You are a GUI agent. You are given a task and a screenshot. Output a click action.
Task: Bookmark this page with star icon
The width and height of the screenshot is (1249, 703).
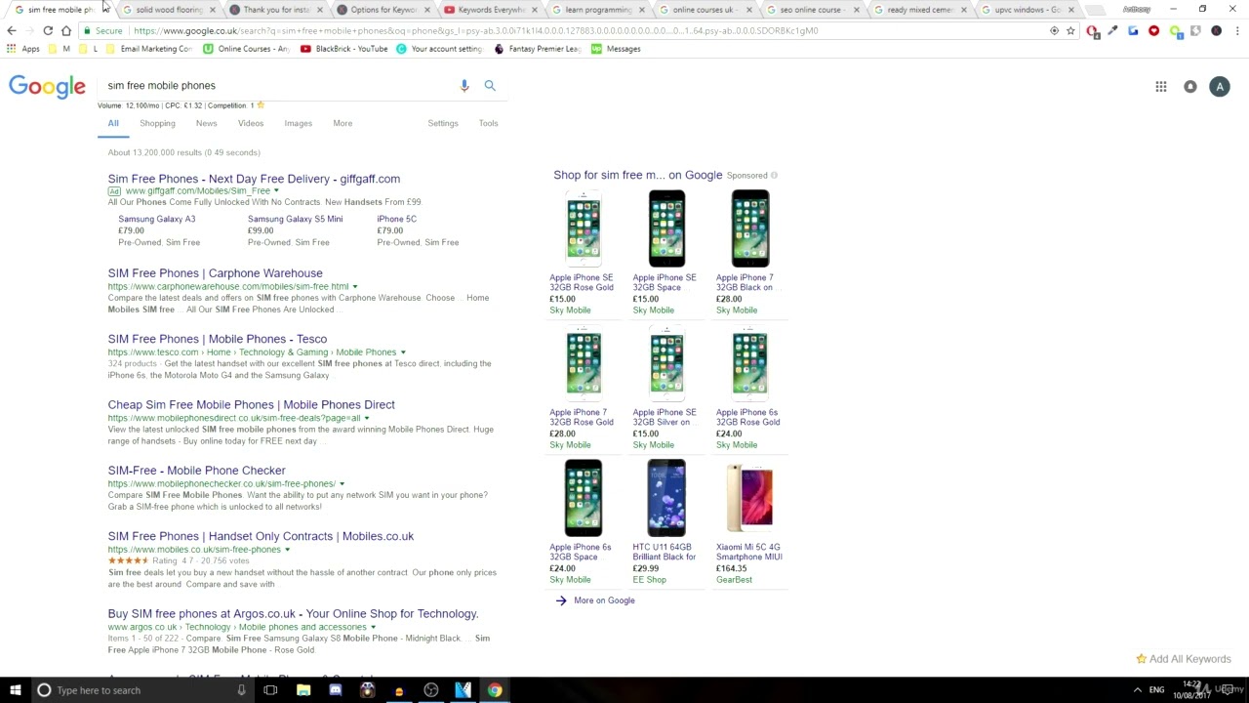point(1070,30)
